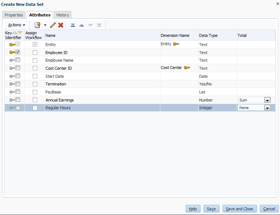This screenshot has height=215, width=280.
Task: Select the Annual Earnings attribute name
Action: (x=60, y=100)
